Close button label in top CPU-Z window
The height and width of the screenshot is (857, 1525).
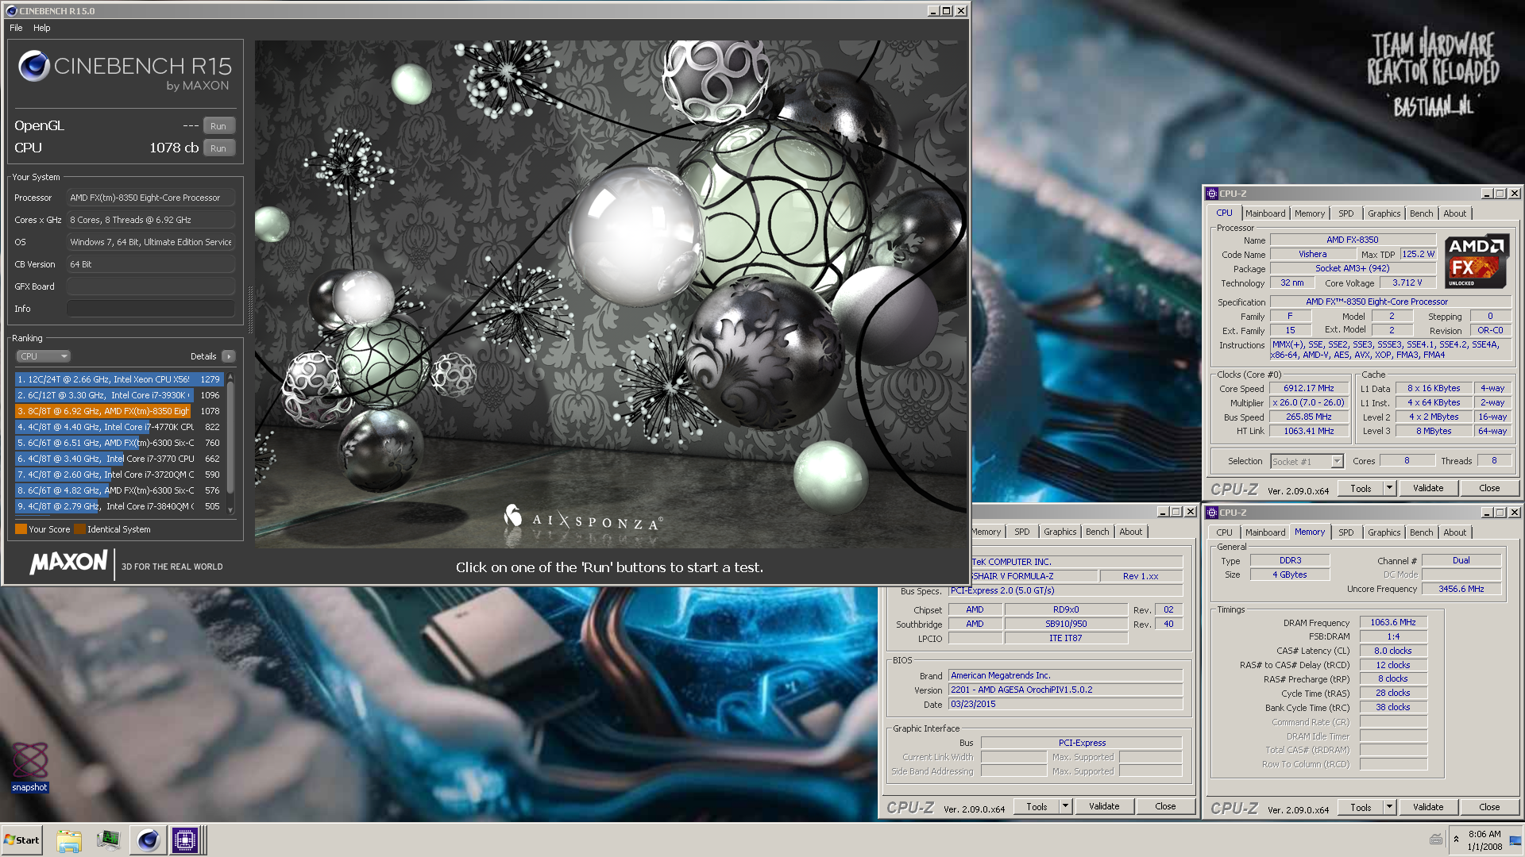[1489, 489]
